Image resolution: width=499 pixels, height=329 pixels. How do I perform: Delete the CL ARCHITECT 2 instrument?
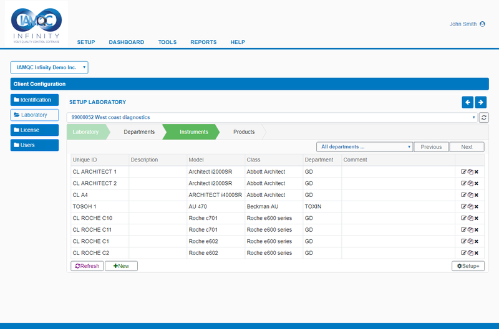(477, 183)
